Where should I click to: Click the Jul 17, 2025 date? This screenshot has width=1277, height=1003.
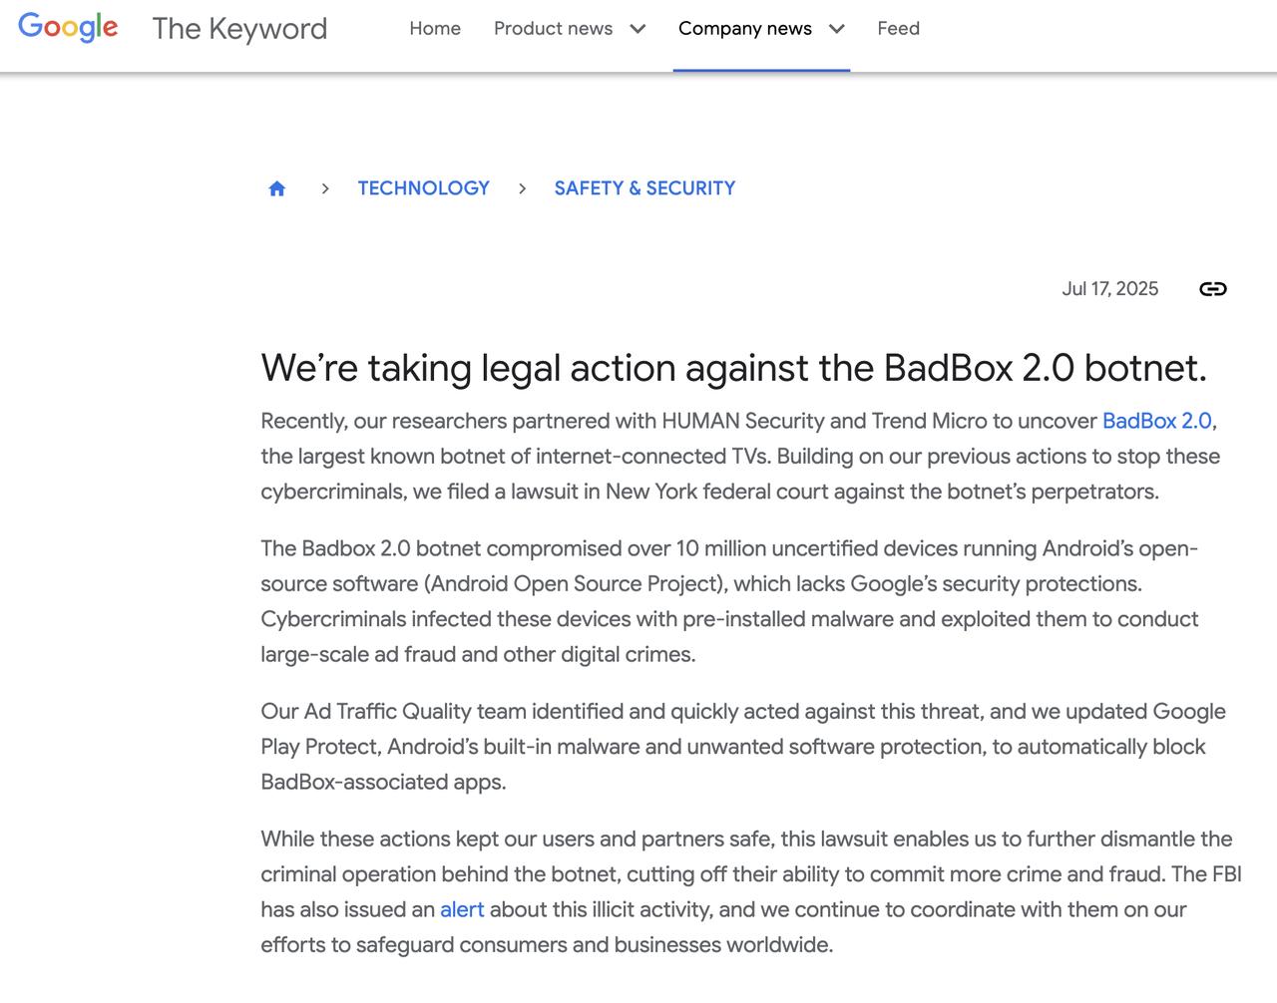(1110, 289)
